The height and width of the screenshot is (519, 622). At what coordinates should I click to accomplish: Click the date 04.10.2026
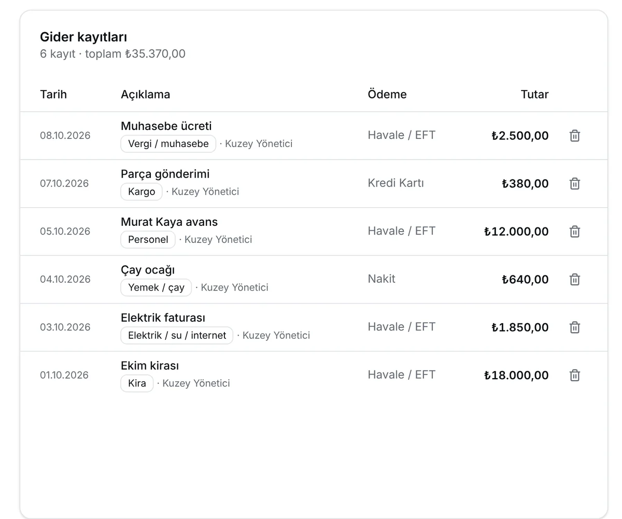pos(65,279)
